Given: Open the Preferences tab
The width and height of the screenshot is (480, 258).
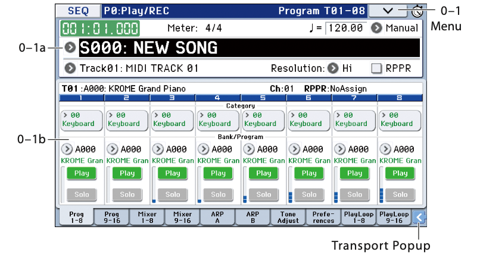Looking at the screenshot, I should point(323,218).
